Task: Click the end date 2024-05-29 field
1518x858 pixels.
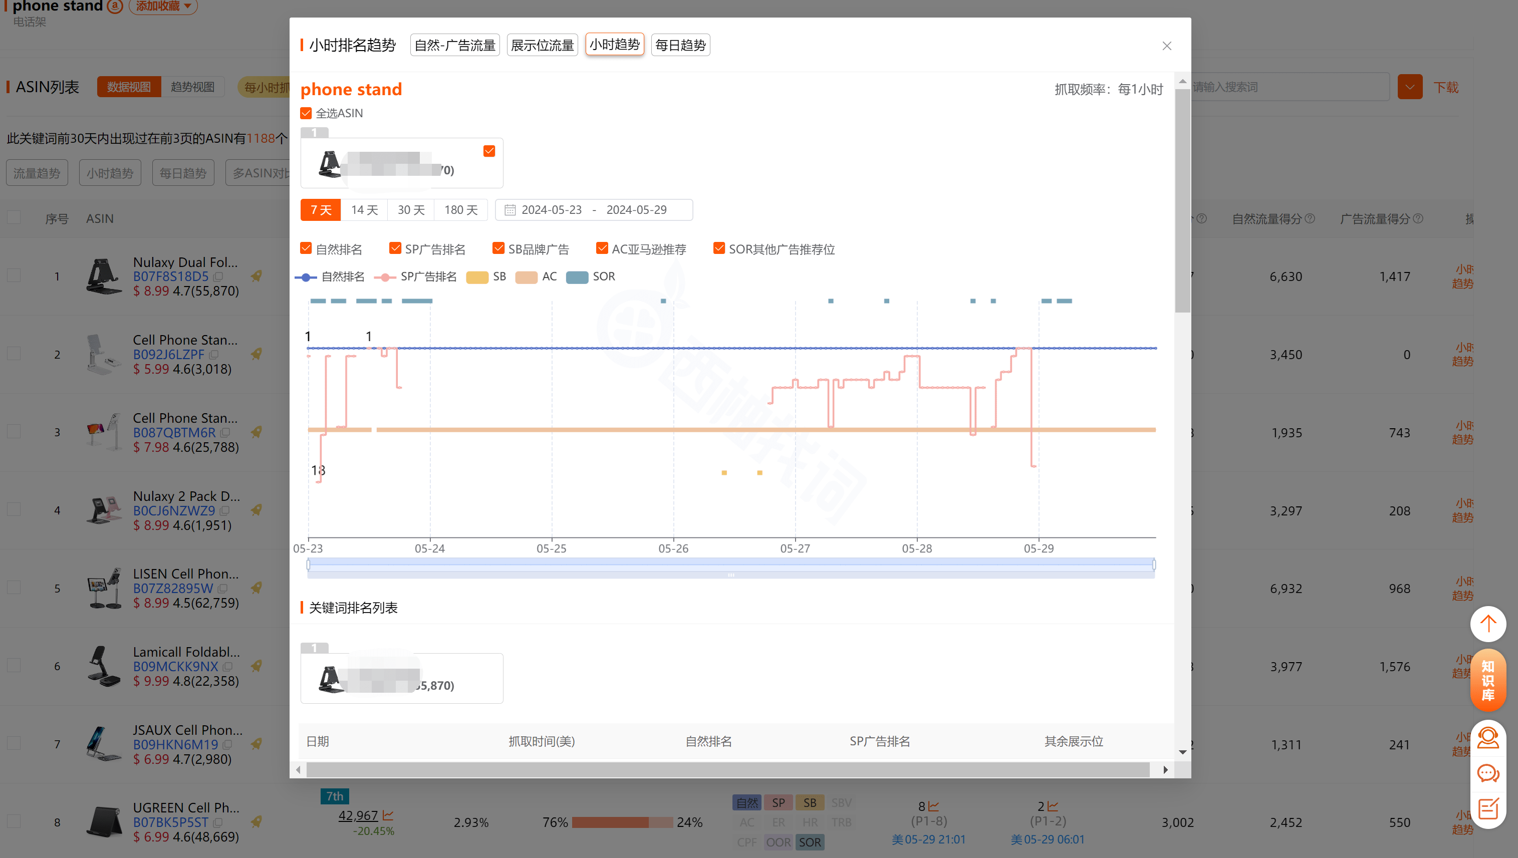Action: (636, 210)
